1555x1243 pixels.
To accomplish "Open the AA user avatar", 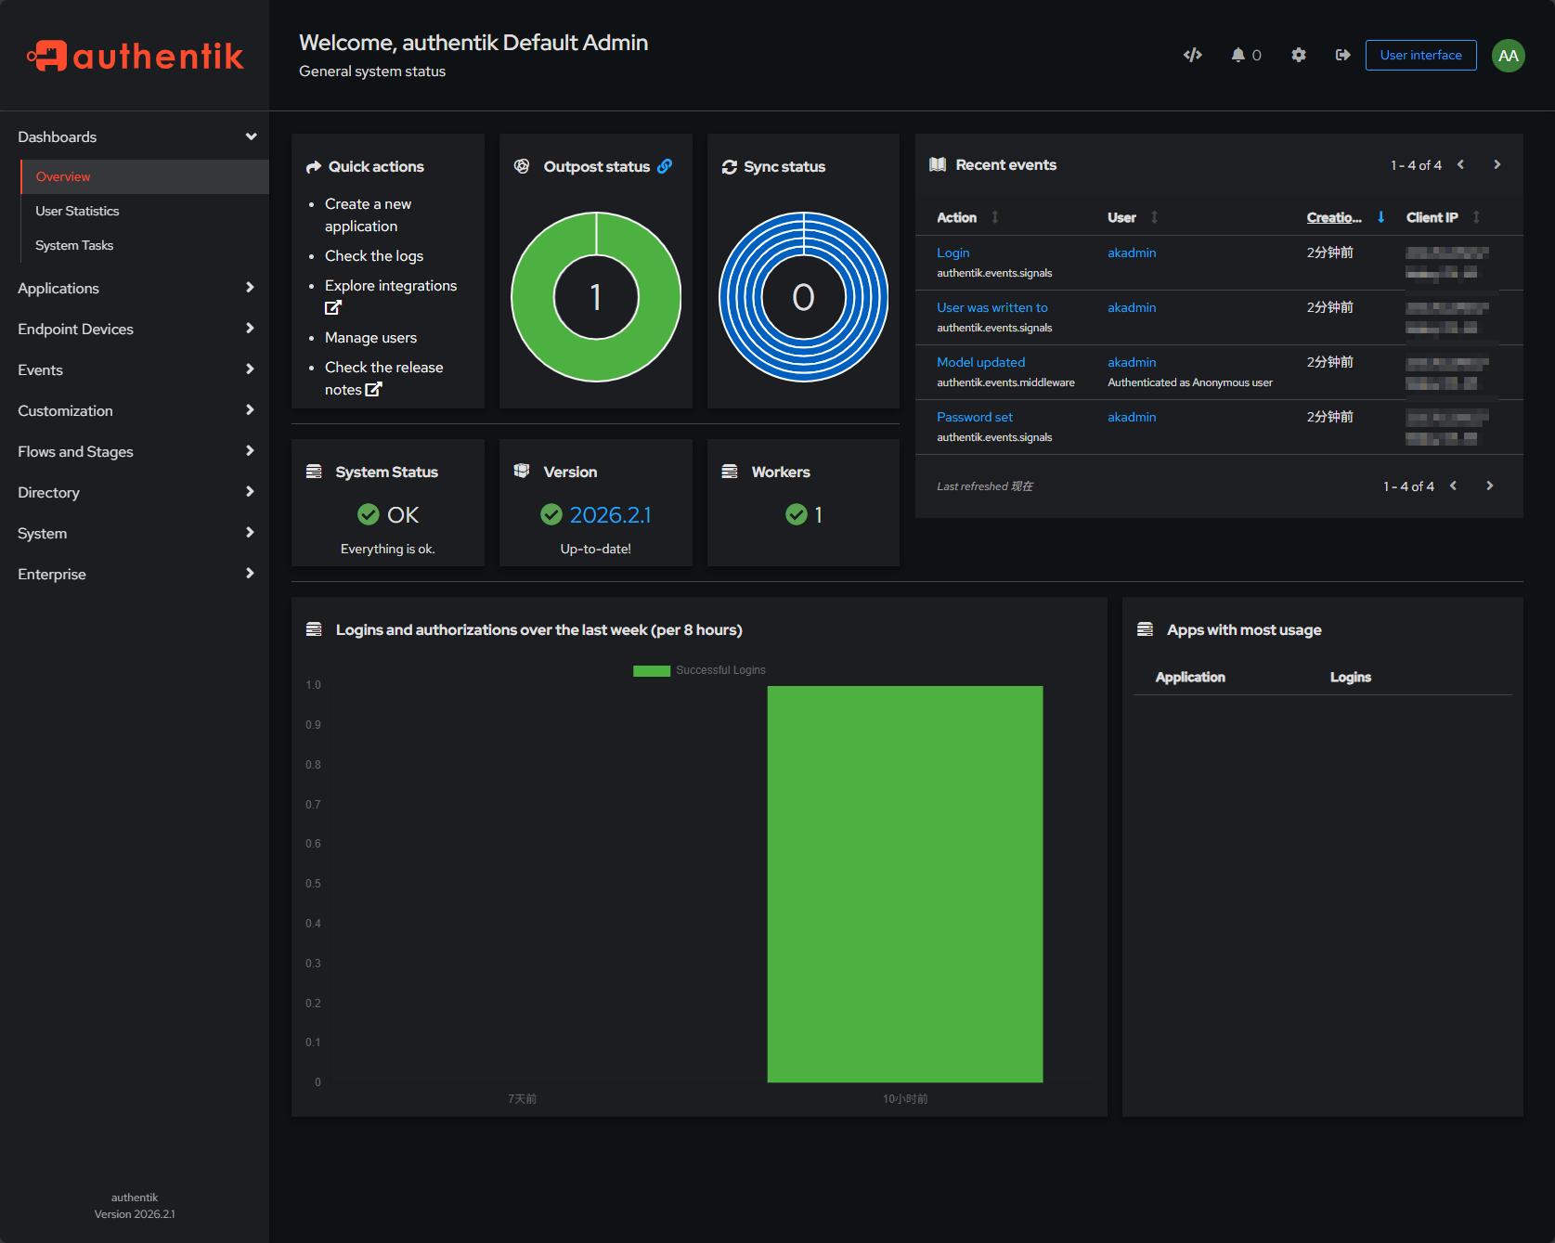I will pos(1509,56).
